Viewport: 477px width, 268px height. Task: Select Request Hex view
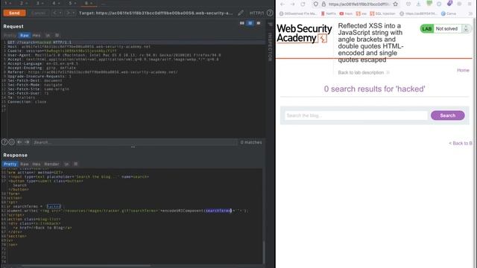37,35
